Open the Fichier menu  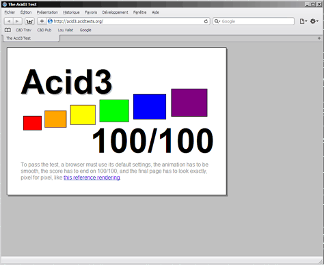tap(10, 12)
